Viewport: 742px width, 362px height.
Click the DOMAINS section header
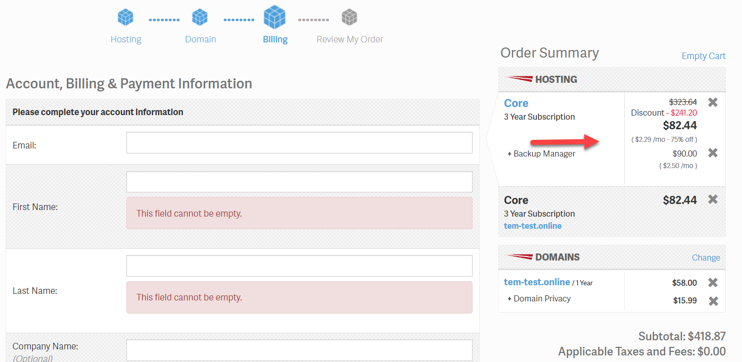pyautogui.click(x=612, y=257)
